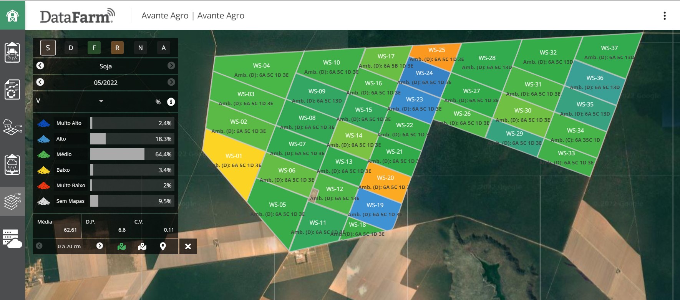The height and width of the screenshot is (300, 680).
Task: Select the N tab
Action: click(x=140, y=48)
